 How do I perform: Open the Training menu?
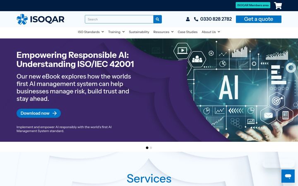114,32
